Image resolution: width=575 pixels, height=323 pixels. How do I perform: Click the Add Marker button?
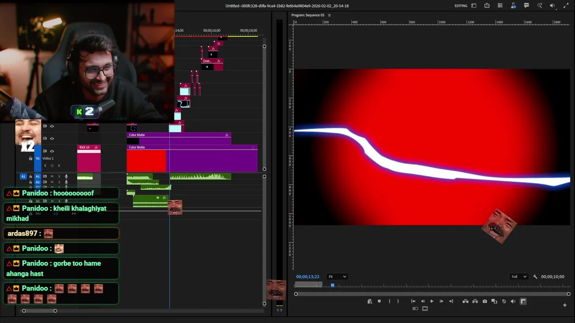[379, 301]
